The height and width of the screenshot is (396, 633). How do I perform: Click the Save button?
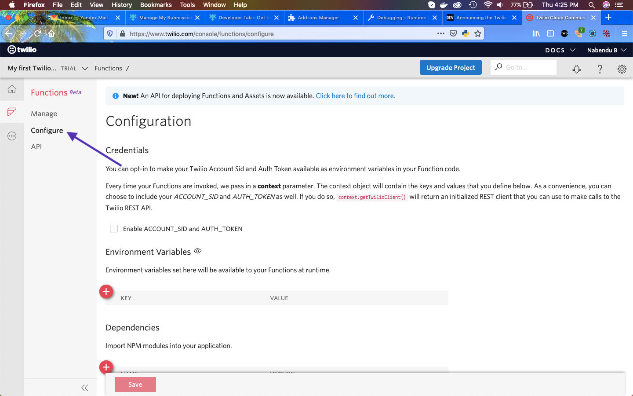[135, 385]
